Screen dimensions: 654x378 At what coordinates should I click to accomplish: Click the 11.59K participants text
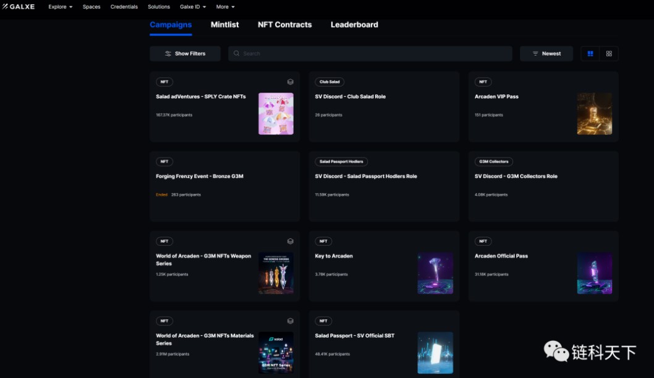click(x=332, y=195)
